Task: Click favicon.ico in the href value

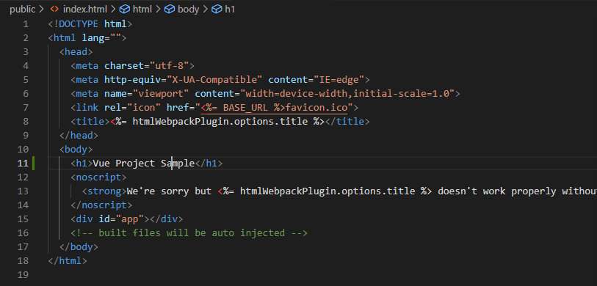Action: 316,108
